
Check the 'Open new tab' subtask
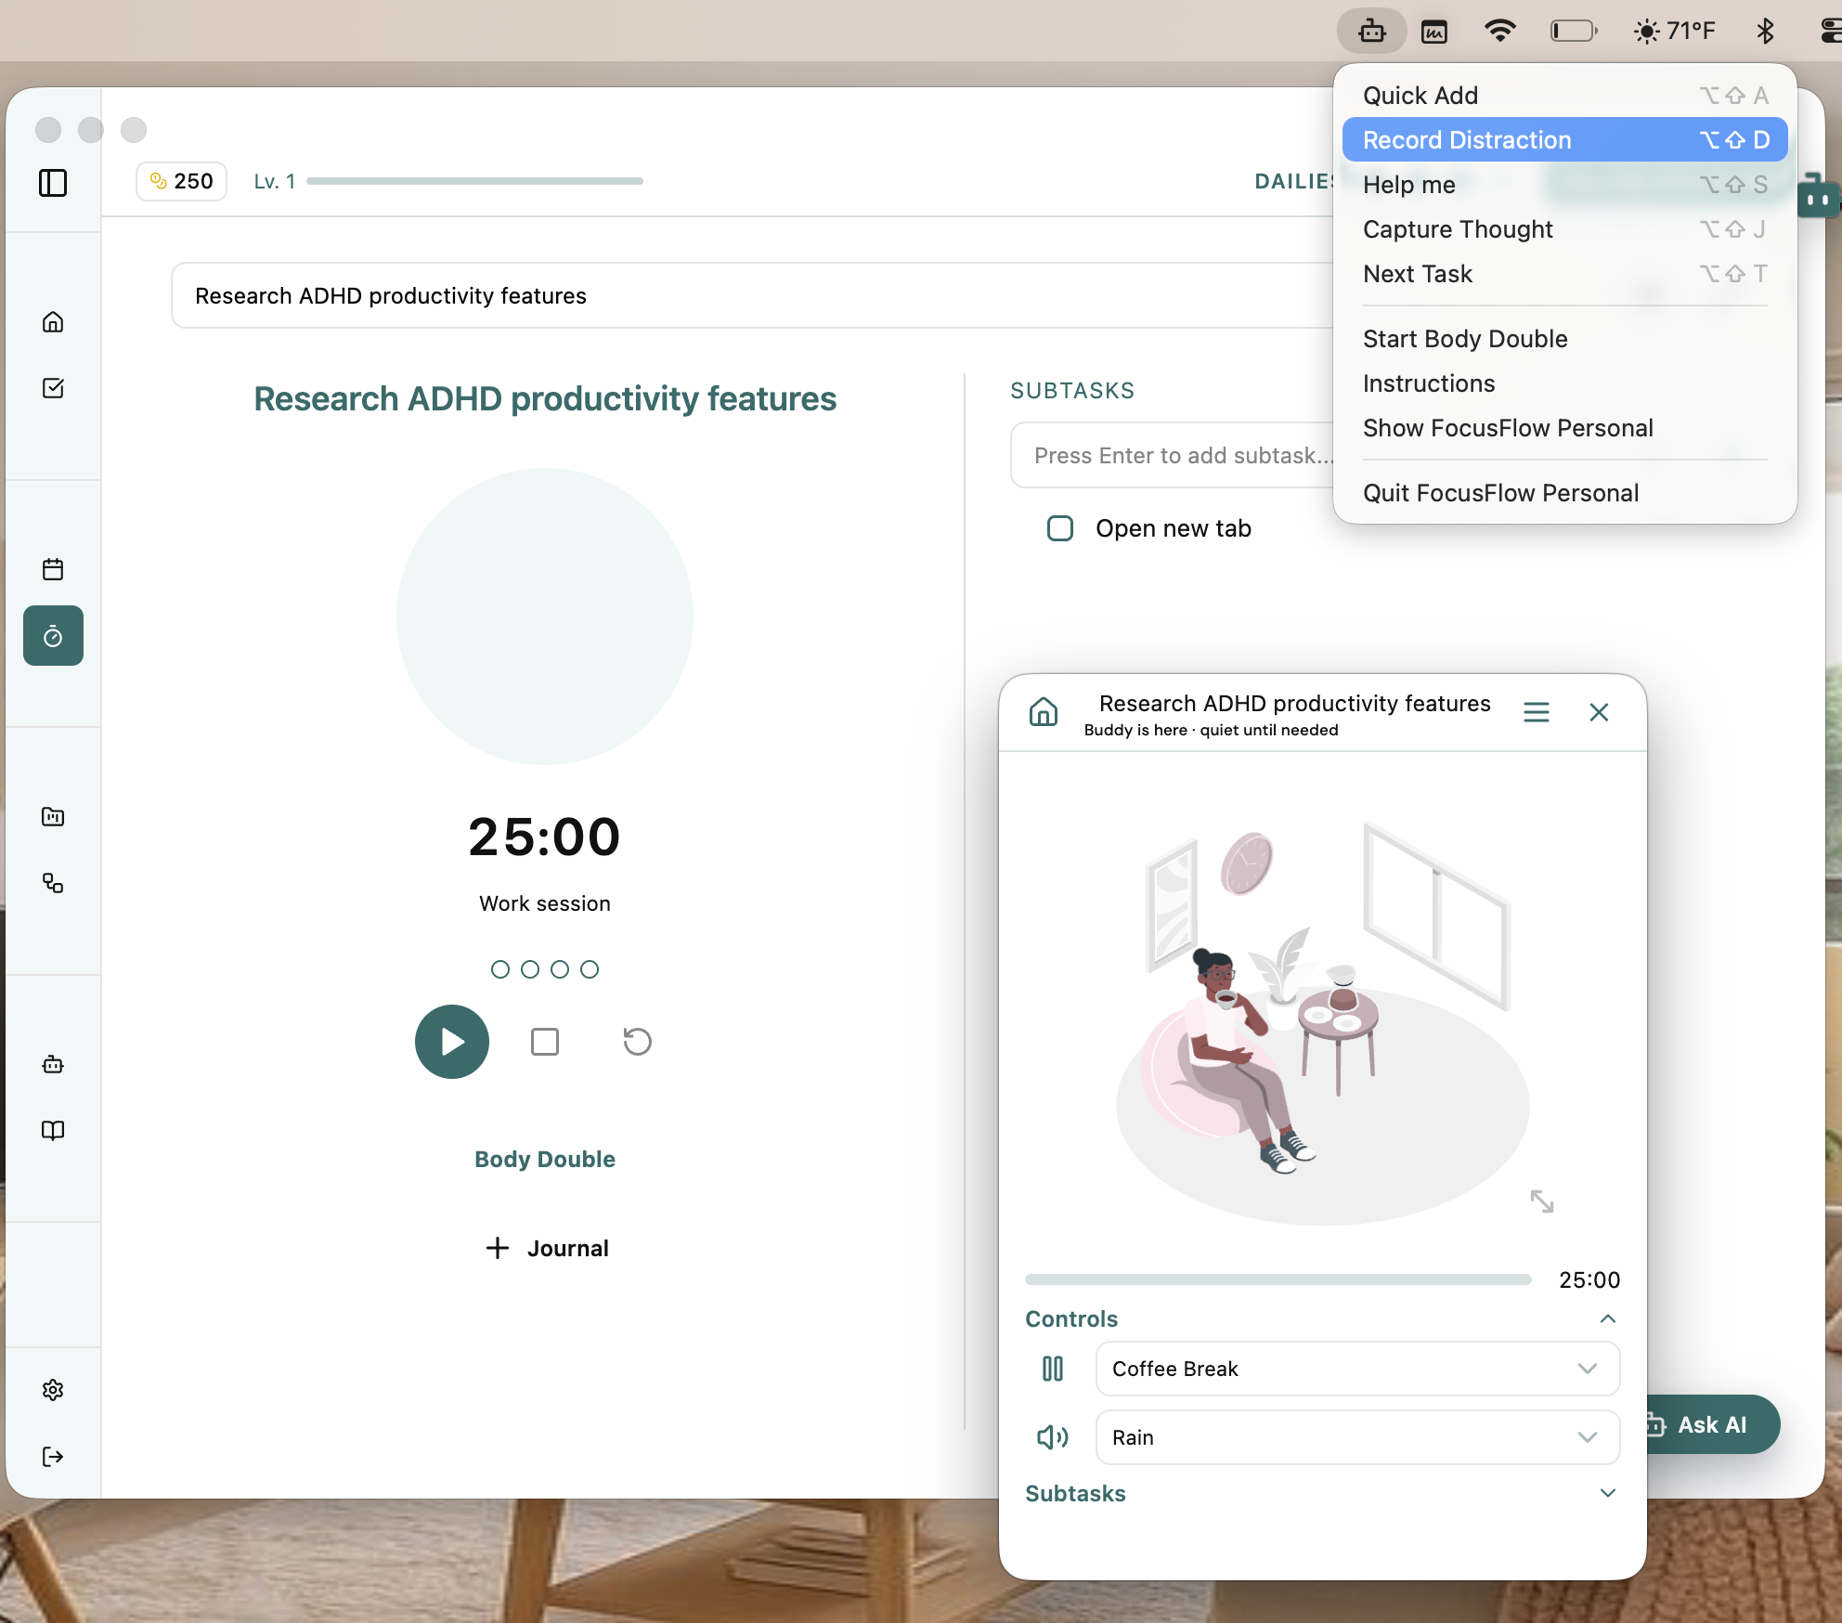(1060, 528)
